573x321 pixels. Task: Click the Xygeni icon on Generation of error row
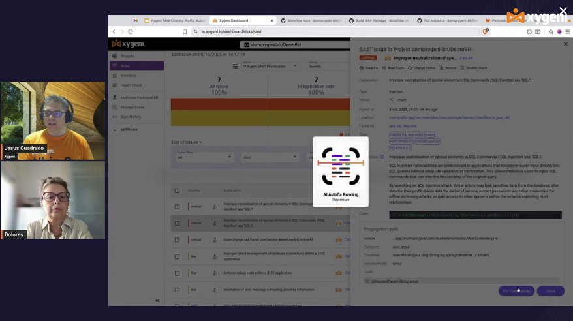[x=339, y=290]
